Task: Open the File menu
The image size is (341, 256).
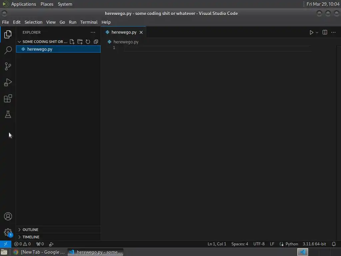Action: [5, 22]
